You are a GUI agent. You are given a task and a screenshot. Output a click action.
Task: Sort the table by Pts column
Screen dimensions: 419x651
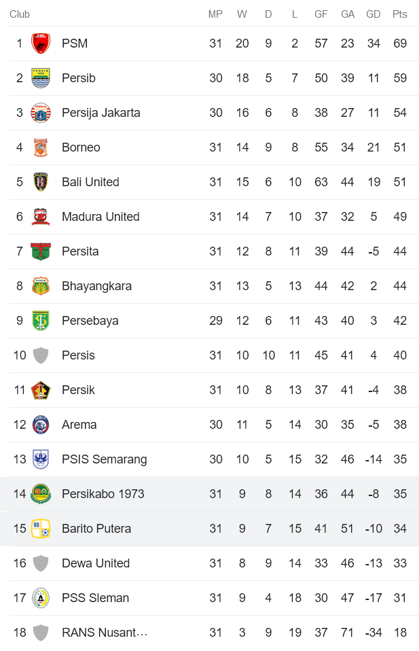click(399, 14)
